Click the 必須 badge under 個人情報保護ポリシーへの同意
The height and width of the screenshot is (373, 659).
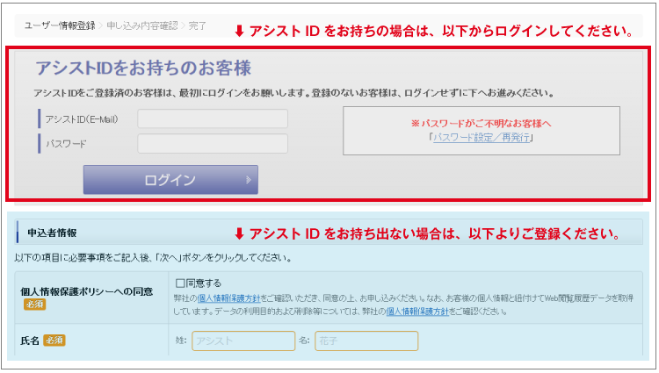tap(34, 305)
